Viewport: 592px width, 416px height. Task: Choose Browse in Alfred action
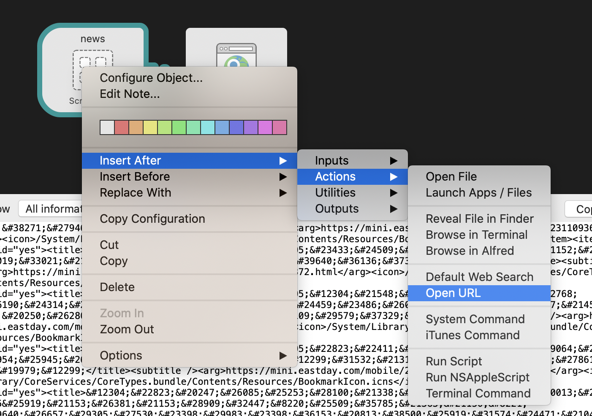(x=479, y=251)
